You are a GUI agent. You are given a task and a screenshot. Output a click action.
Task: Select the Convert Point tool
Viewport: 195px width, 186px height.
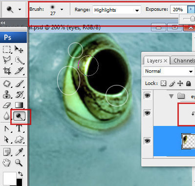[7, 129]
